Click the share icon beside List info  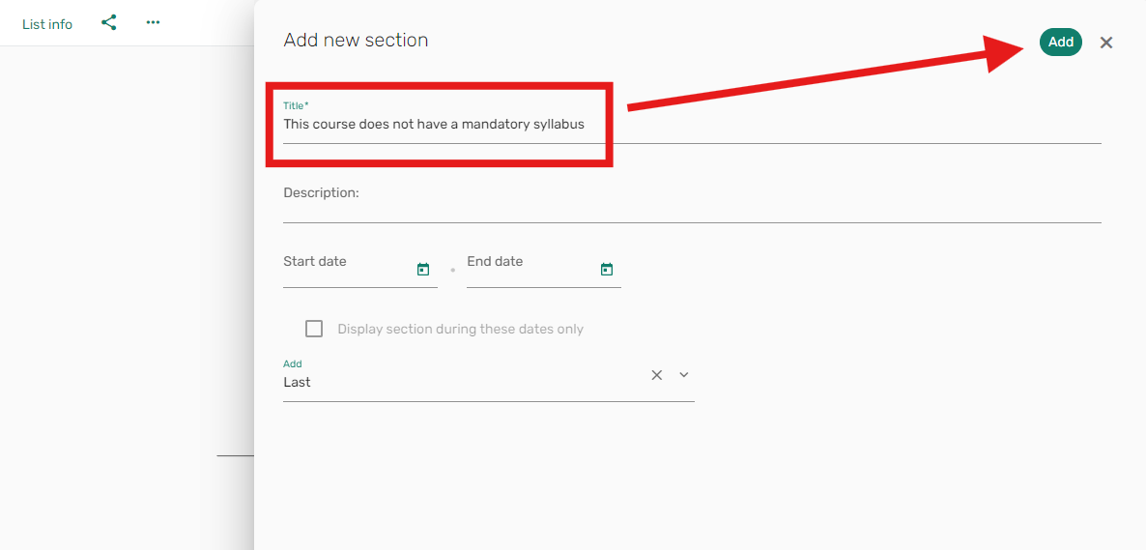click(x=109, y=22)
